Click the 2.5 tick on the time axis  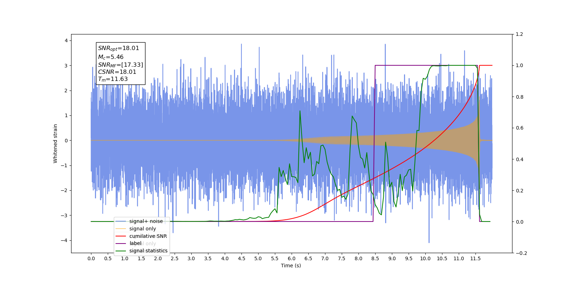(175, 258)
